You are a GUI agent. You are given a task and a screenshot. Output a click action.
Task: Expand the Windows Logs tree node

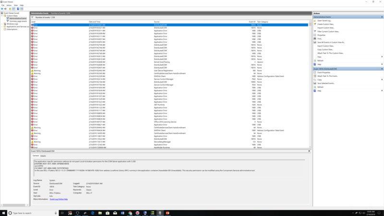coord(2,24)
